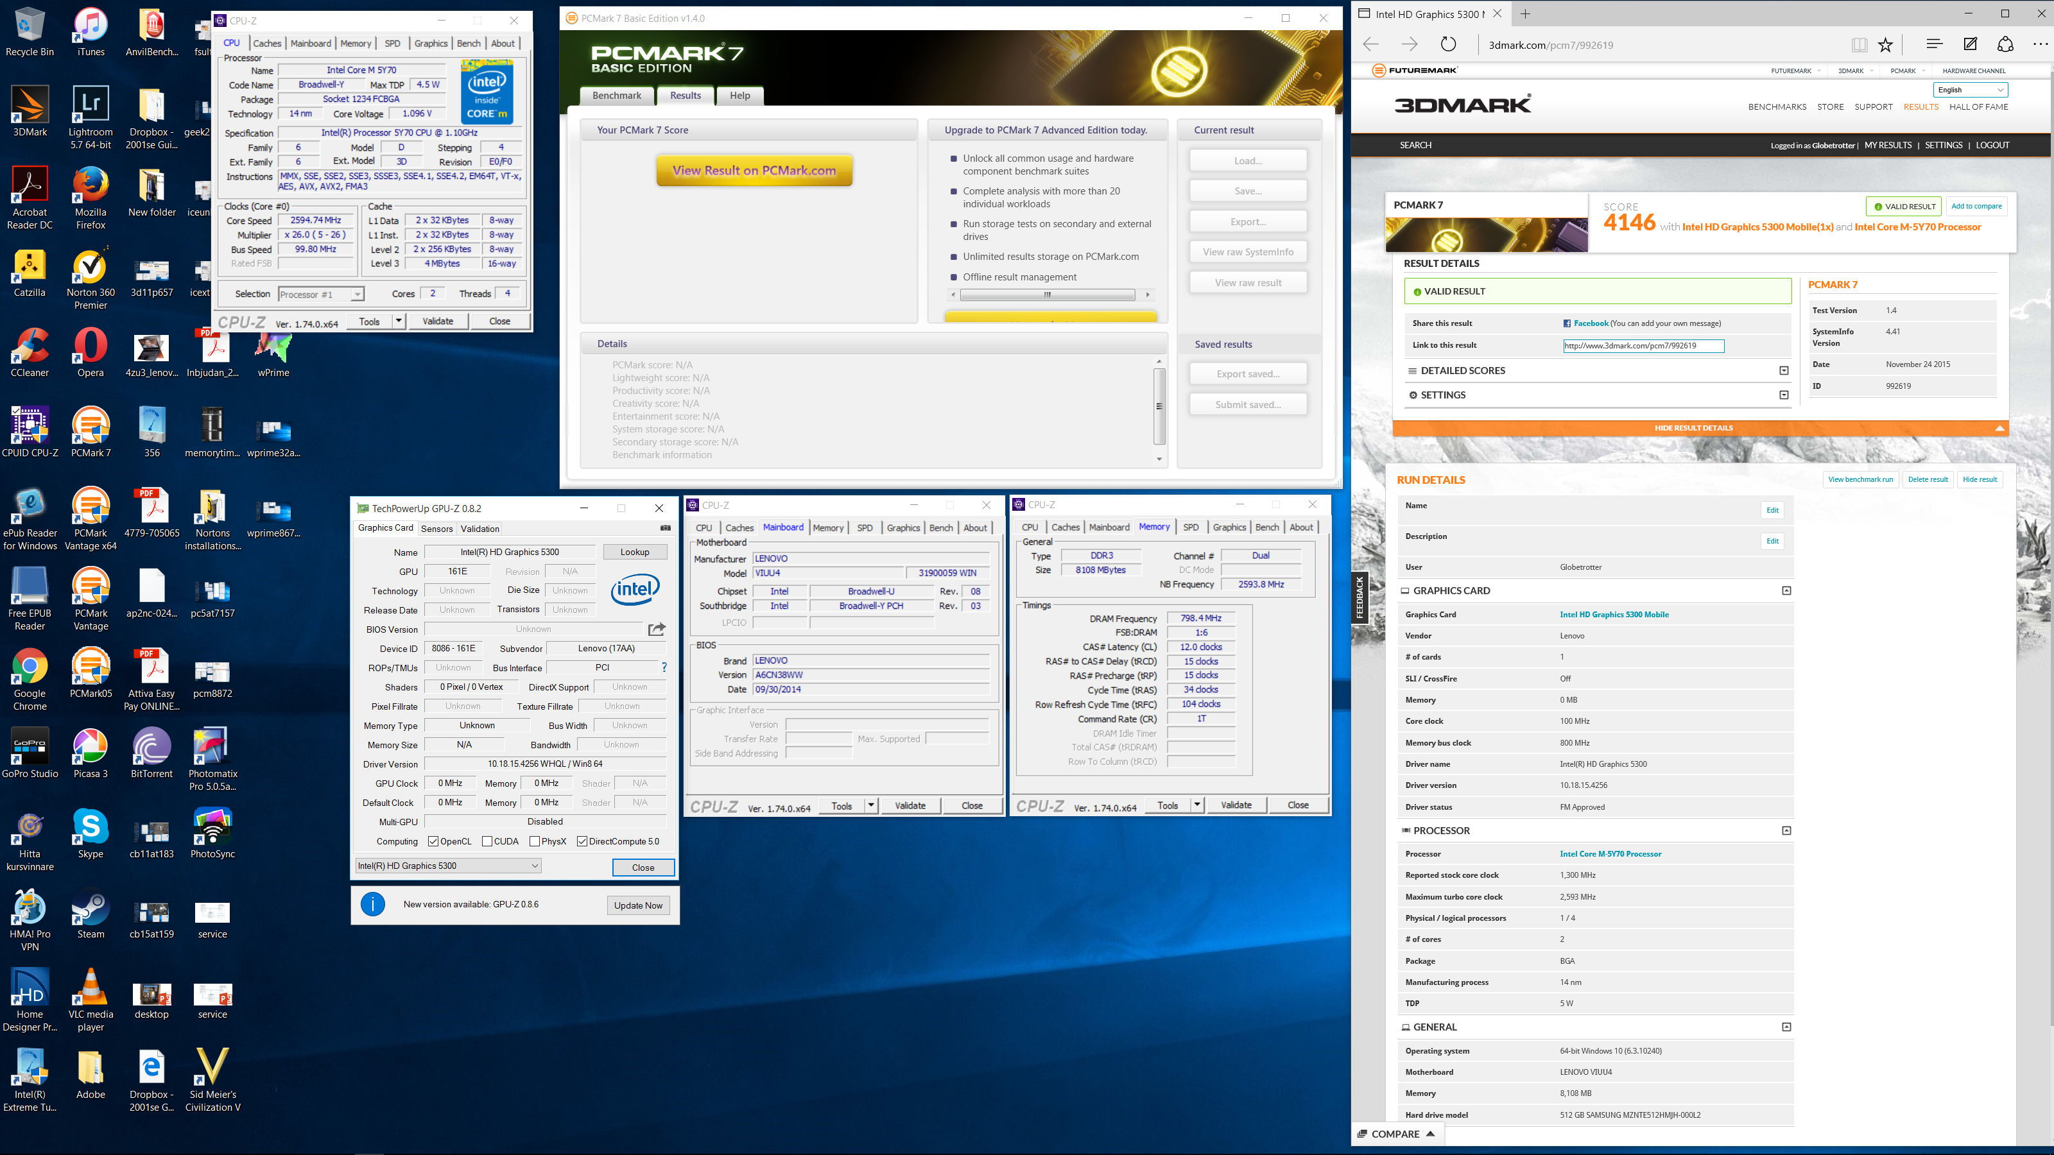Open the Skype desktop icon

[x=90, y=834]
